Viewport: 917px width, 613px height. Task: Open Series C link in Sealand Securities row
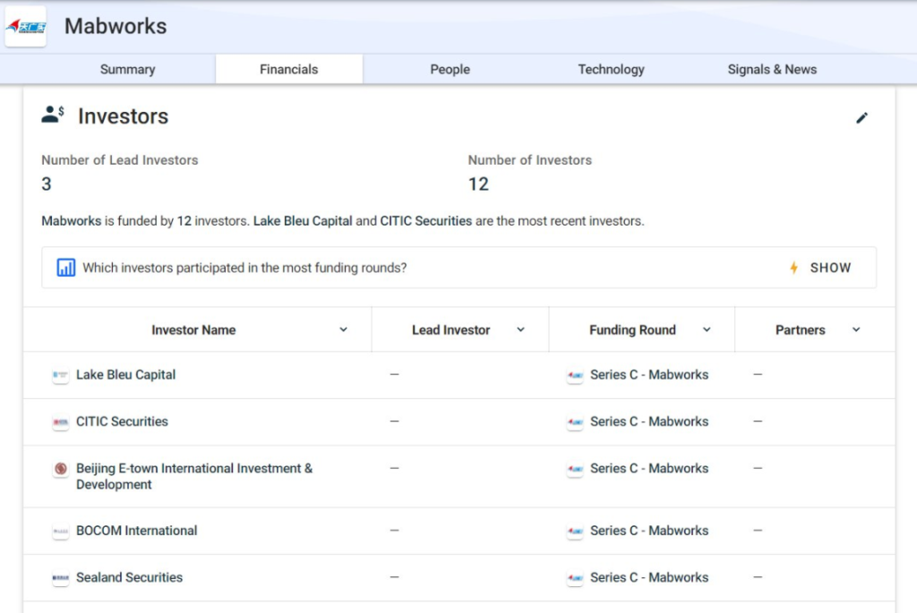pyautogui.click(x=649, y=577)
